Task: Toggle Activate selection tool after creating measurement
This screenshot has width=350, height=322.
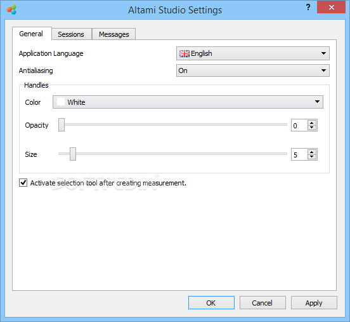Action: tap(23, 183)
